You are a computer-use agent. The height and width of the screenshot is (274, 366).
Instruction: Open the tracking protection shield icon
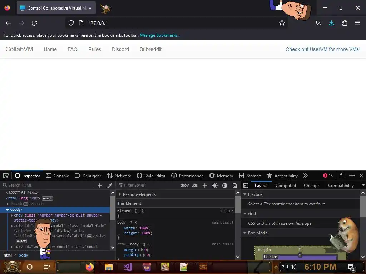click(x=71, y=23)
